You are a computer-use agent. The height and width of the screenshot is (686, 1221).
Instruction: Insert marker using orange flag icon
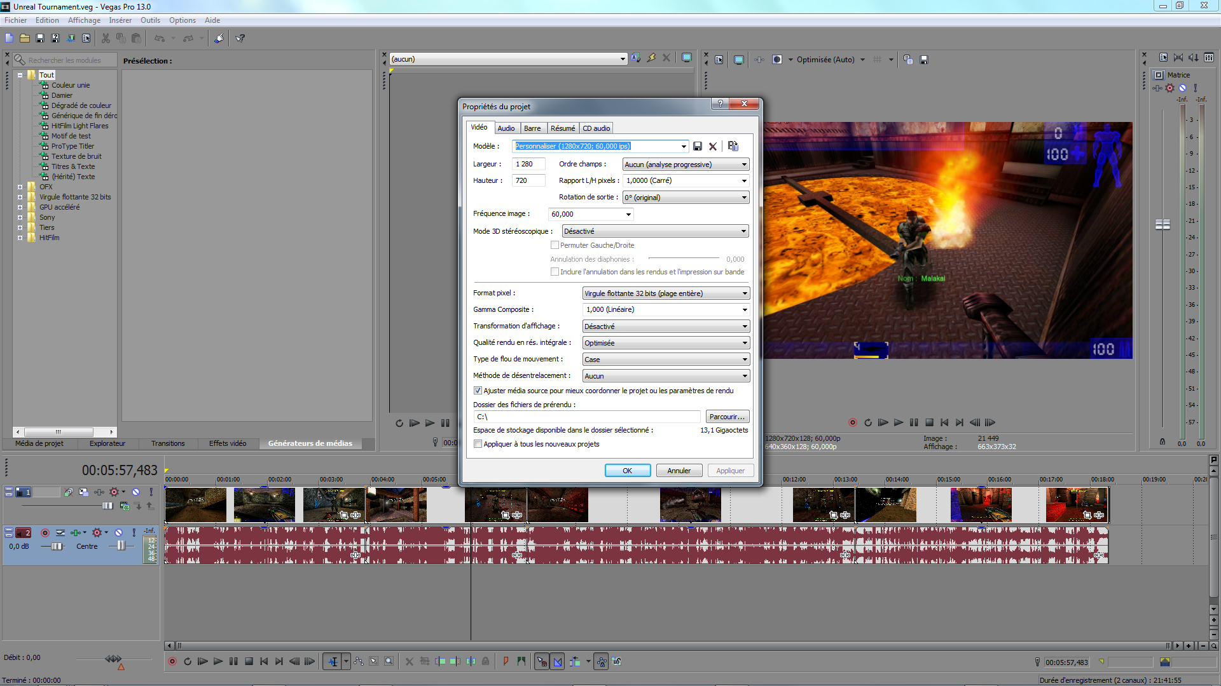pyautogui.click(x=506, y=662)
